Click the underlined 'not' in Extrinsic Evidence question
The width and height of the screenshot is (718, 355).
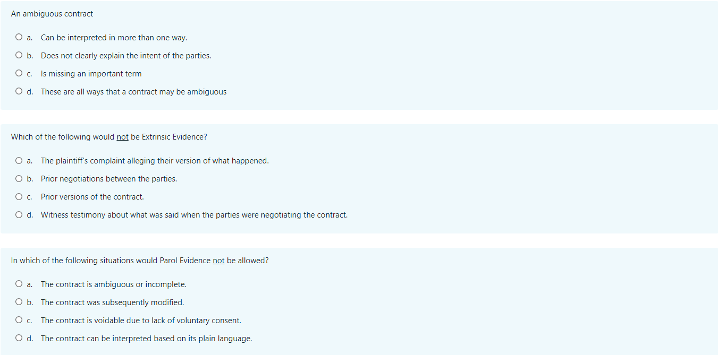[122, 136]
